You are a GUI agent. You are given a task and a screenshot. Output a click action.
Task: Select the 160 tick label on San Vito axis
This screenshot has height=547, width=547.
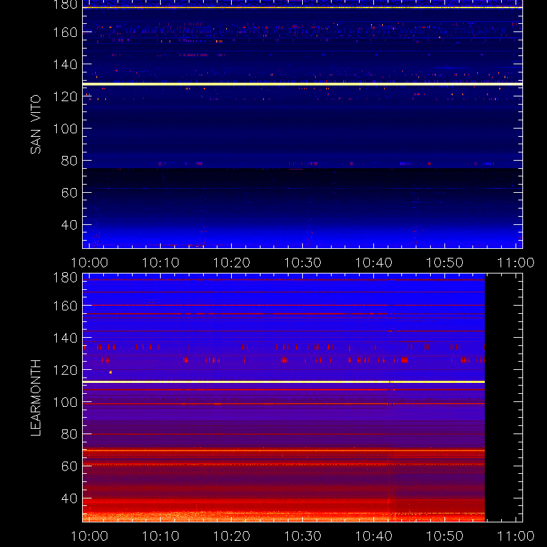click(65, 32)
